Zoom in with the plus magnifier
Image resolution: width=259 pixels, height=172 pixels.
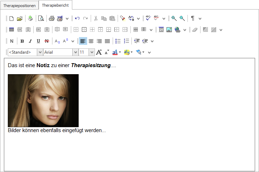click(x=174, y=18)
